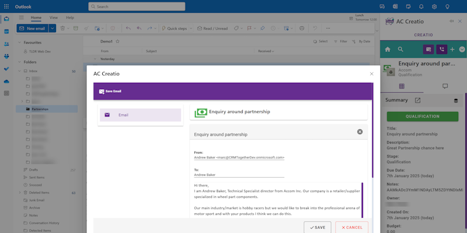
Task: Open People in left app rail
Action: click(x=6, y=44)
